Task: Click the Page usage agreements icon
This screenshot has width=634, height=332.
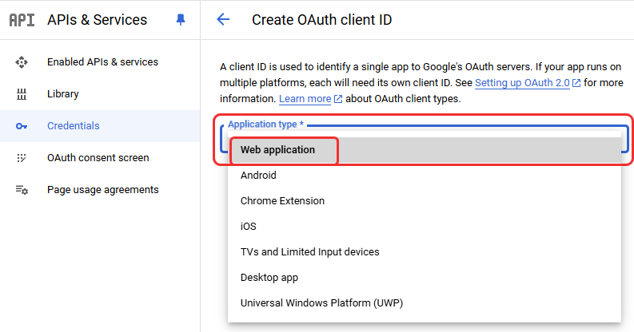Action: (x=22, y=190)
